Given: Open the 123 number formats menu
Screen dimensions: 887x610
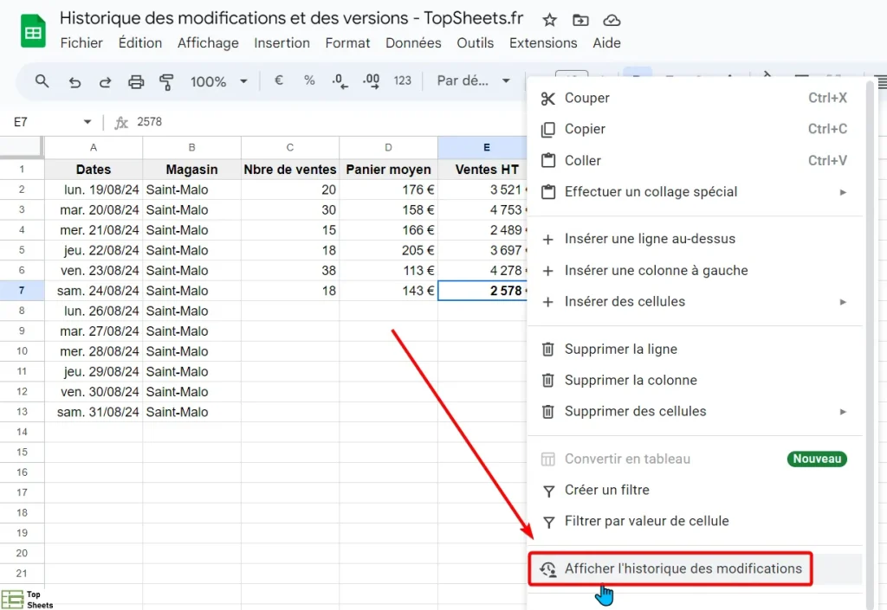Looking at the screenshot, I should [402, 80].
